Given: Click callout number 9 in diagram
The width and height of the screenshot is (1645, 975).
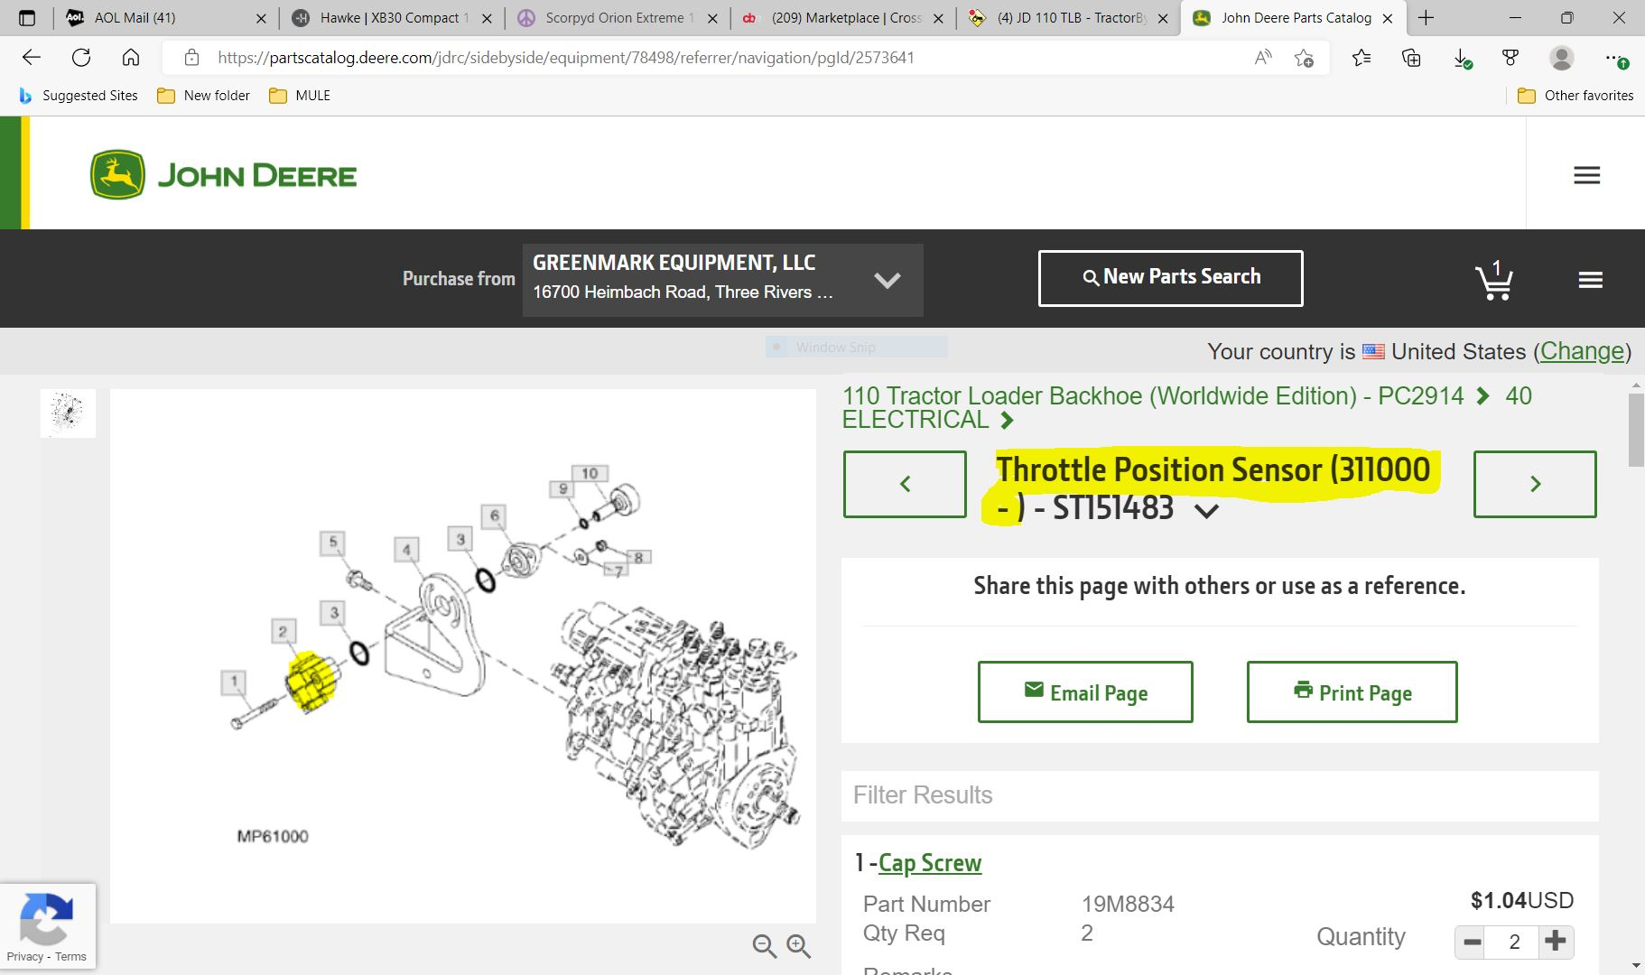Looking at the screenshot, I should (563, 488).
